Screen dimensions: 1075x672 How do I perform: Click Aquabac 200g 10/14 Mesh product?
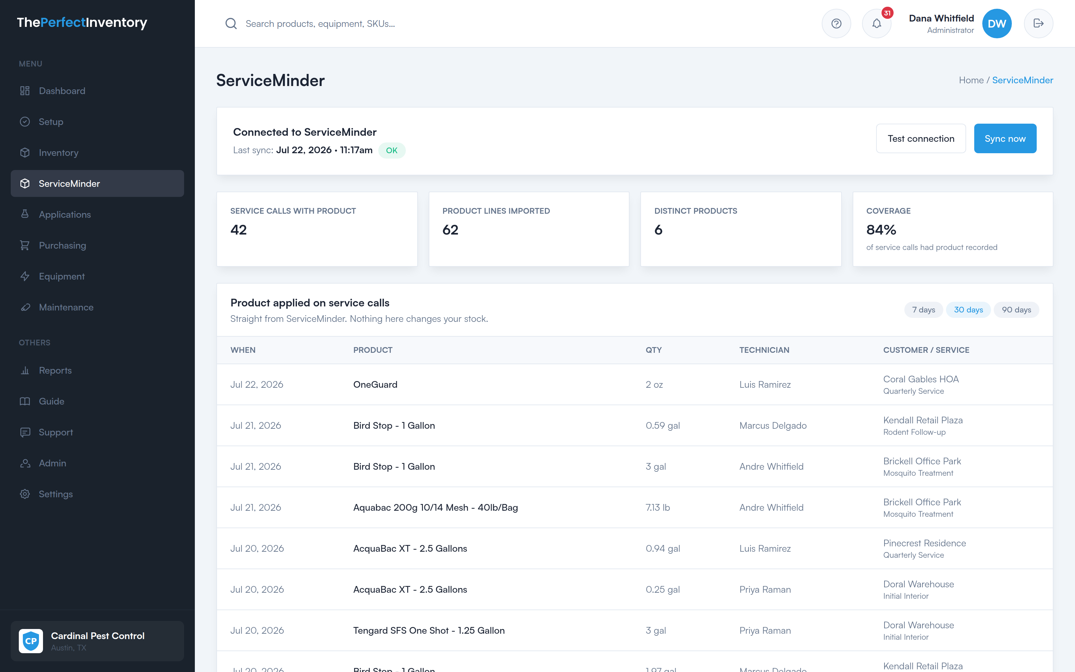pyautogui.click(x=435, y=508)
